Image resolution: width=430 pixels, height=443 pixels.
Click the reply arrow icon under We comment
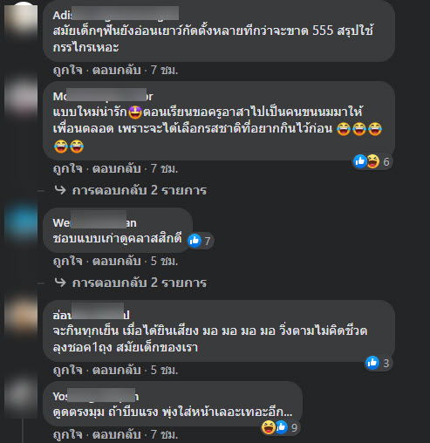(x=60, y=283)
